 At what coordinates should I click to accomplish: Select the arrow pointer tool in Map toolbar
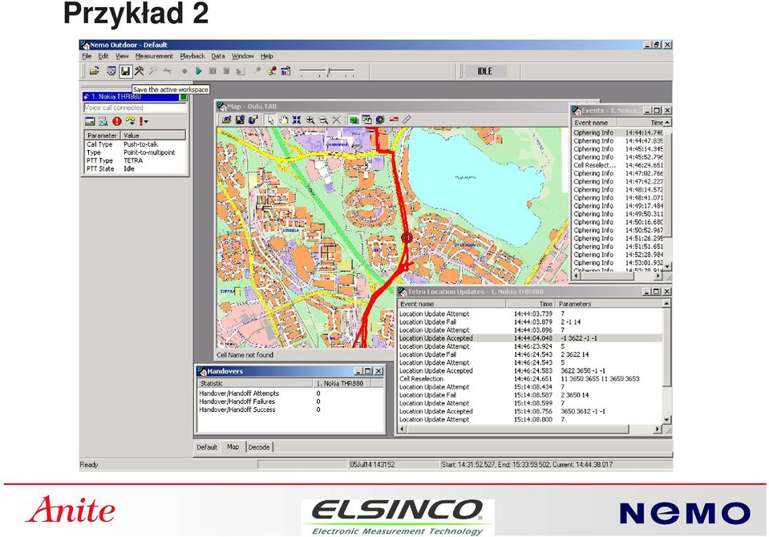[x=270, y=119]
